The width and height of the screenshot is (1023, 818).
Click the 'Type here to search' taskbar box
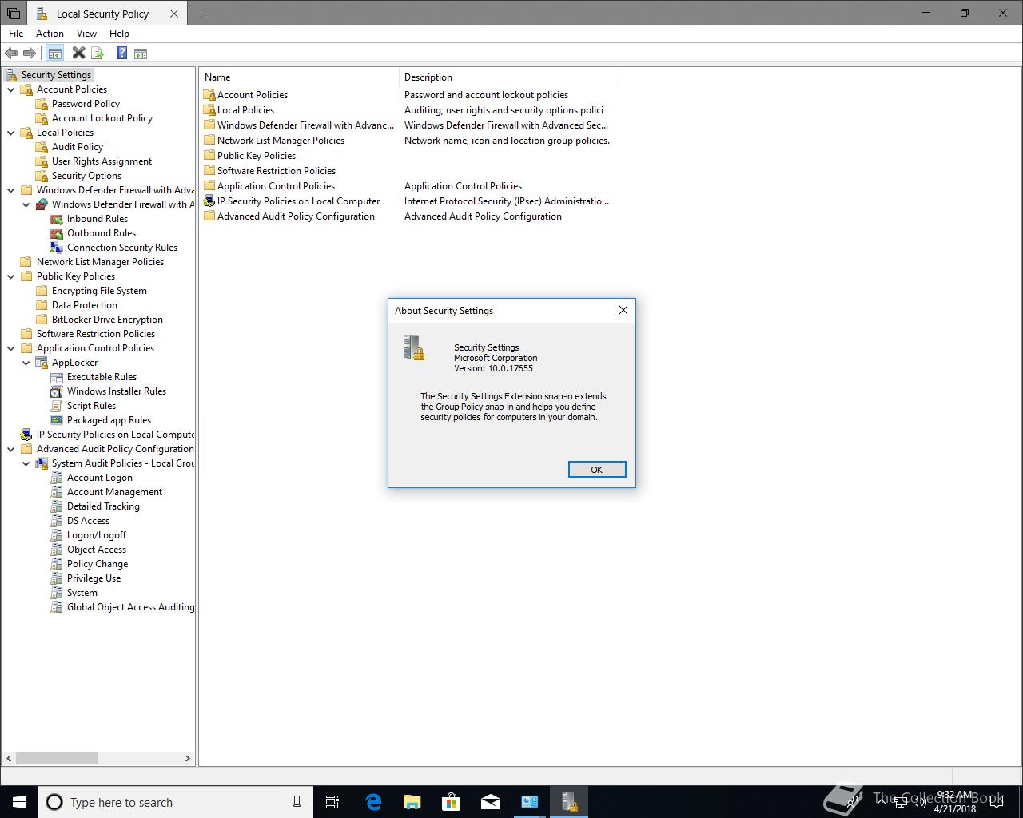pos(176,802)
